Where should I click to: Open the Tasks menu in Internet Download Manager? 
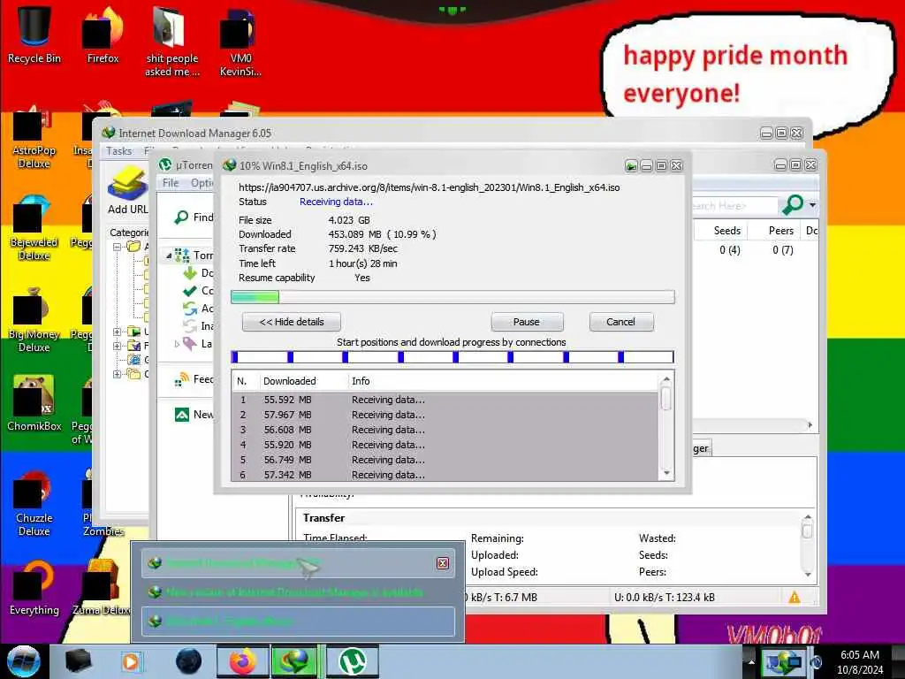coord(119,150)
